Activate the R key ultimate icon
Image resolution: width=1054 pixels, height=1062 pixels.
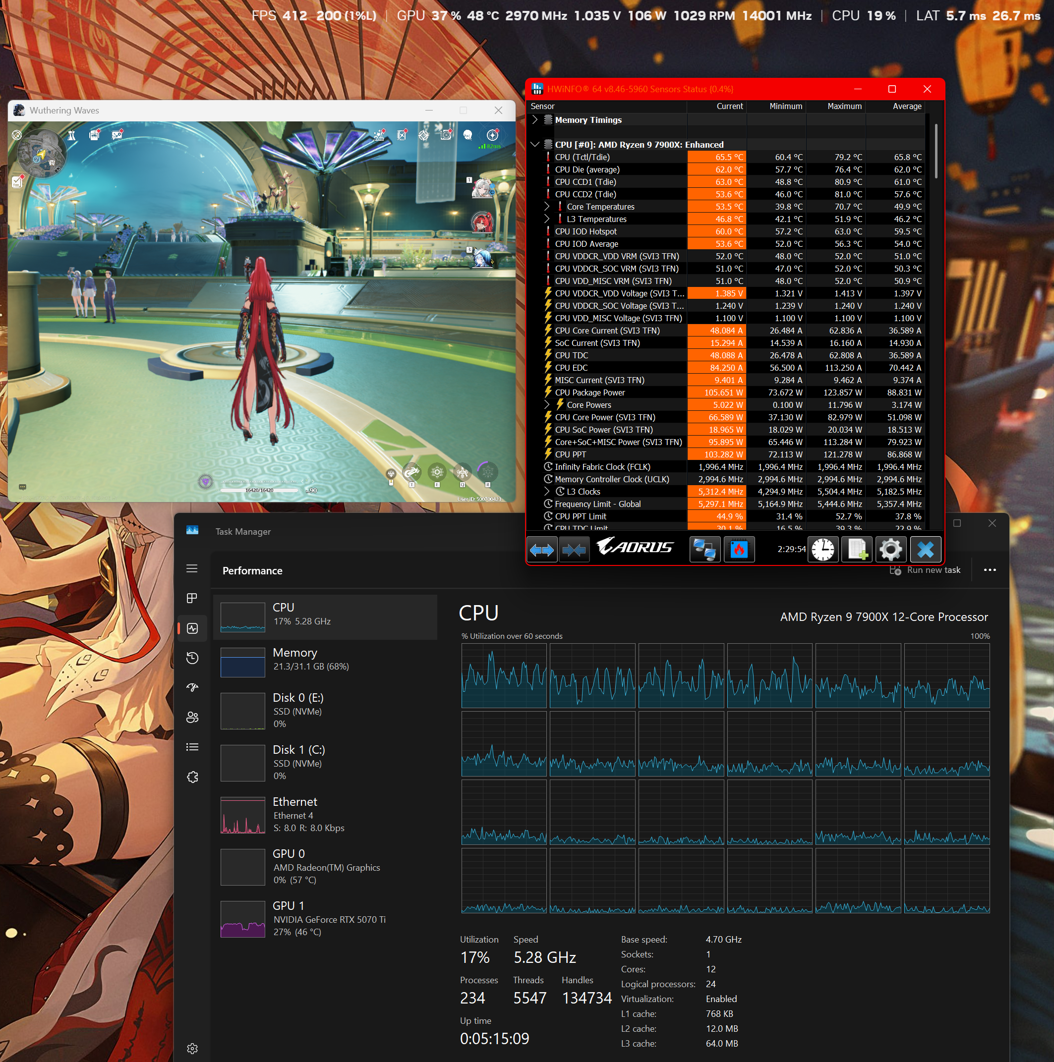(x=487, y=472)
